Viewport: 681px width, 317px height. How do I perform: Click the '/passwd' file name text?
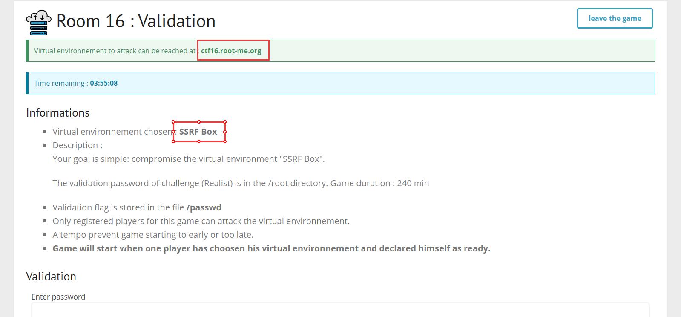[x=204, y=207]
